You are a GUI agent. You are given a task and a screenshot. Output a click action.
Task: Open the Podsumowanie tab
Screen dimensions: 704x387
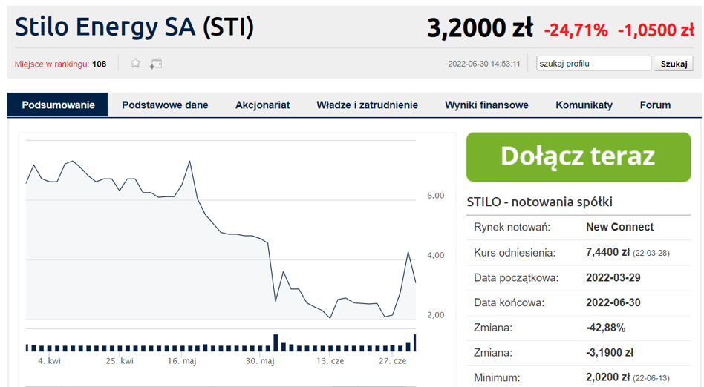click(x=58, y=105)
